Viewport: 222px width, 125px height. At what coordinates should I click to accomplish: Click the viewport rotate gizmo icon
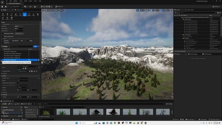142,10
